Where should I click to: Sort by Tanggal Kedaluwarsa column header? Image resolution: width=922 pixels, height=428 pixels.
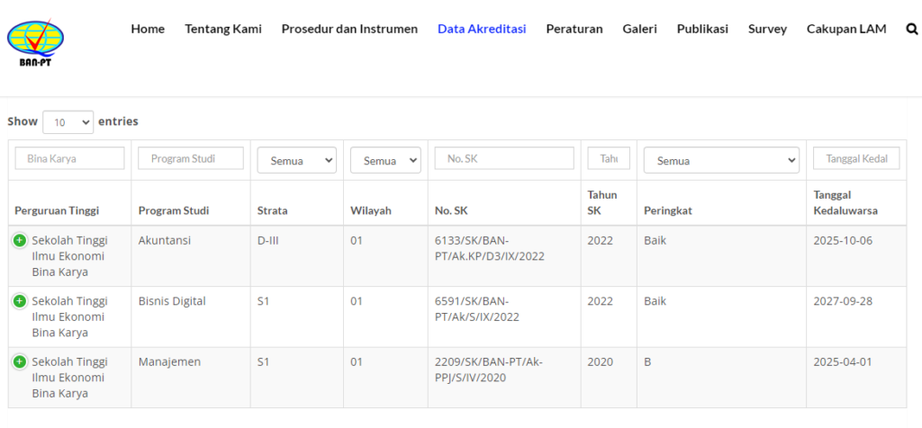click(845, 202)
